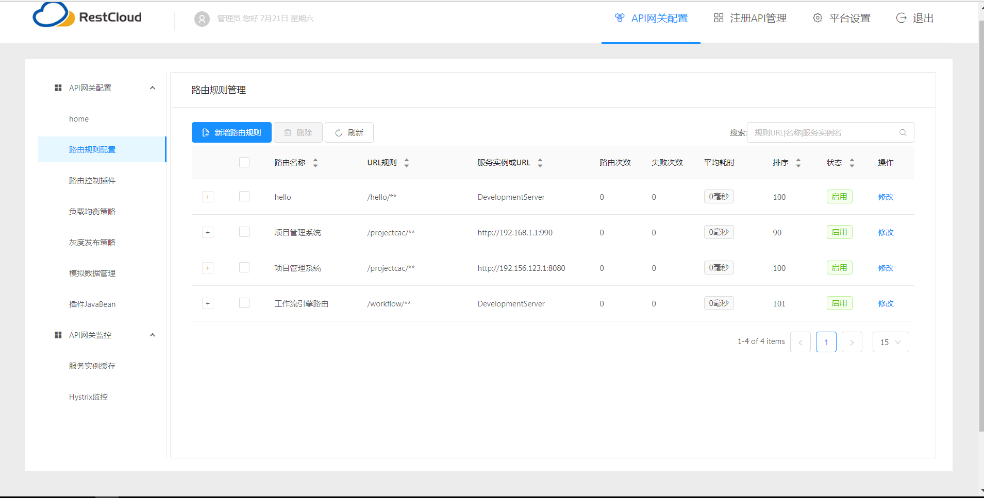984x498 pixels.
Task: Click the page vertical scrollbar
Action: pos(981,227)
